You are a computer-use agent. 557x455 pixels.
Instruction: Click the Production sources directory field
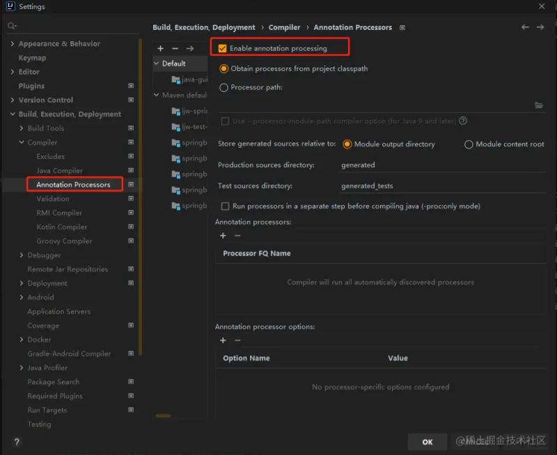click(x=439, y=165)
